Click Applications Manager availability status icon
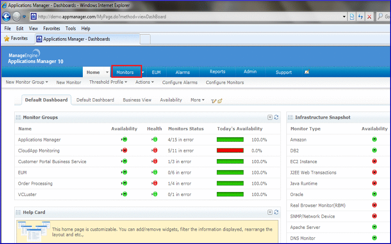Screen dimensions: 391x244 point(124,140)
